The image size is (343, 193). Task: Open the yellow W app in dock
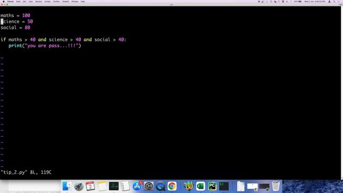click(x=188, y=186)
